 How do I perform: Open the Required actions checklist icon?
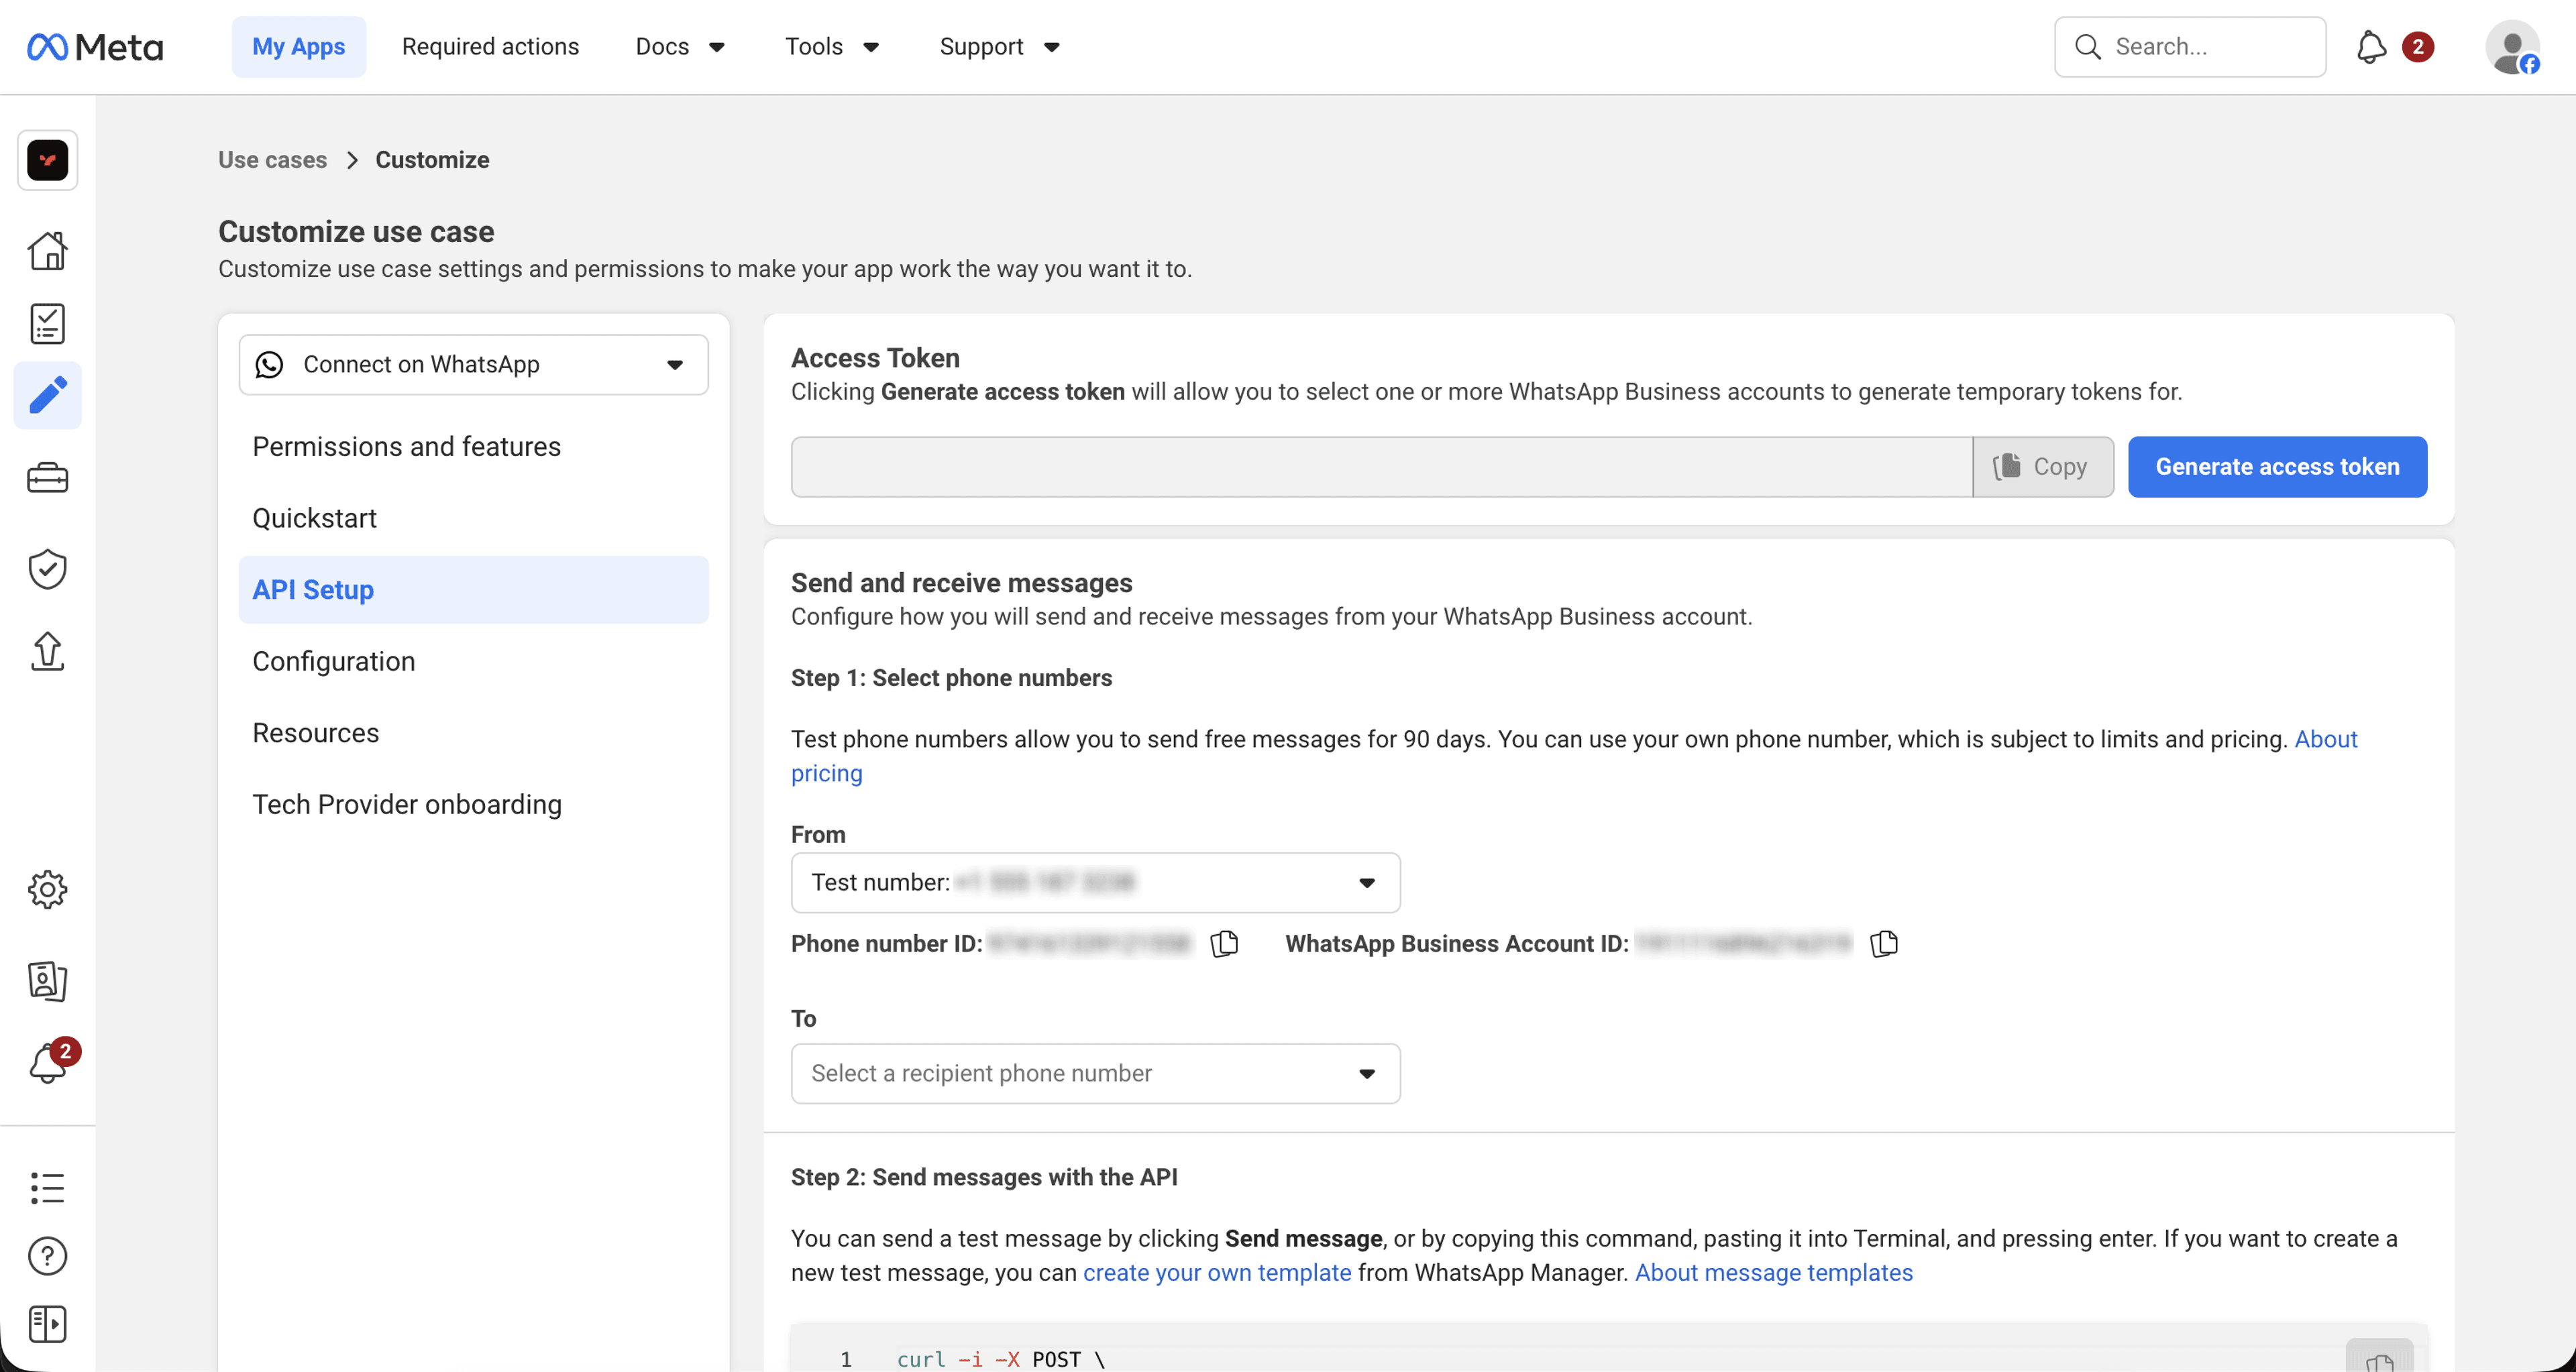[47, 323]
